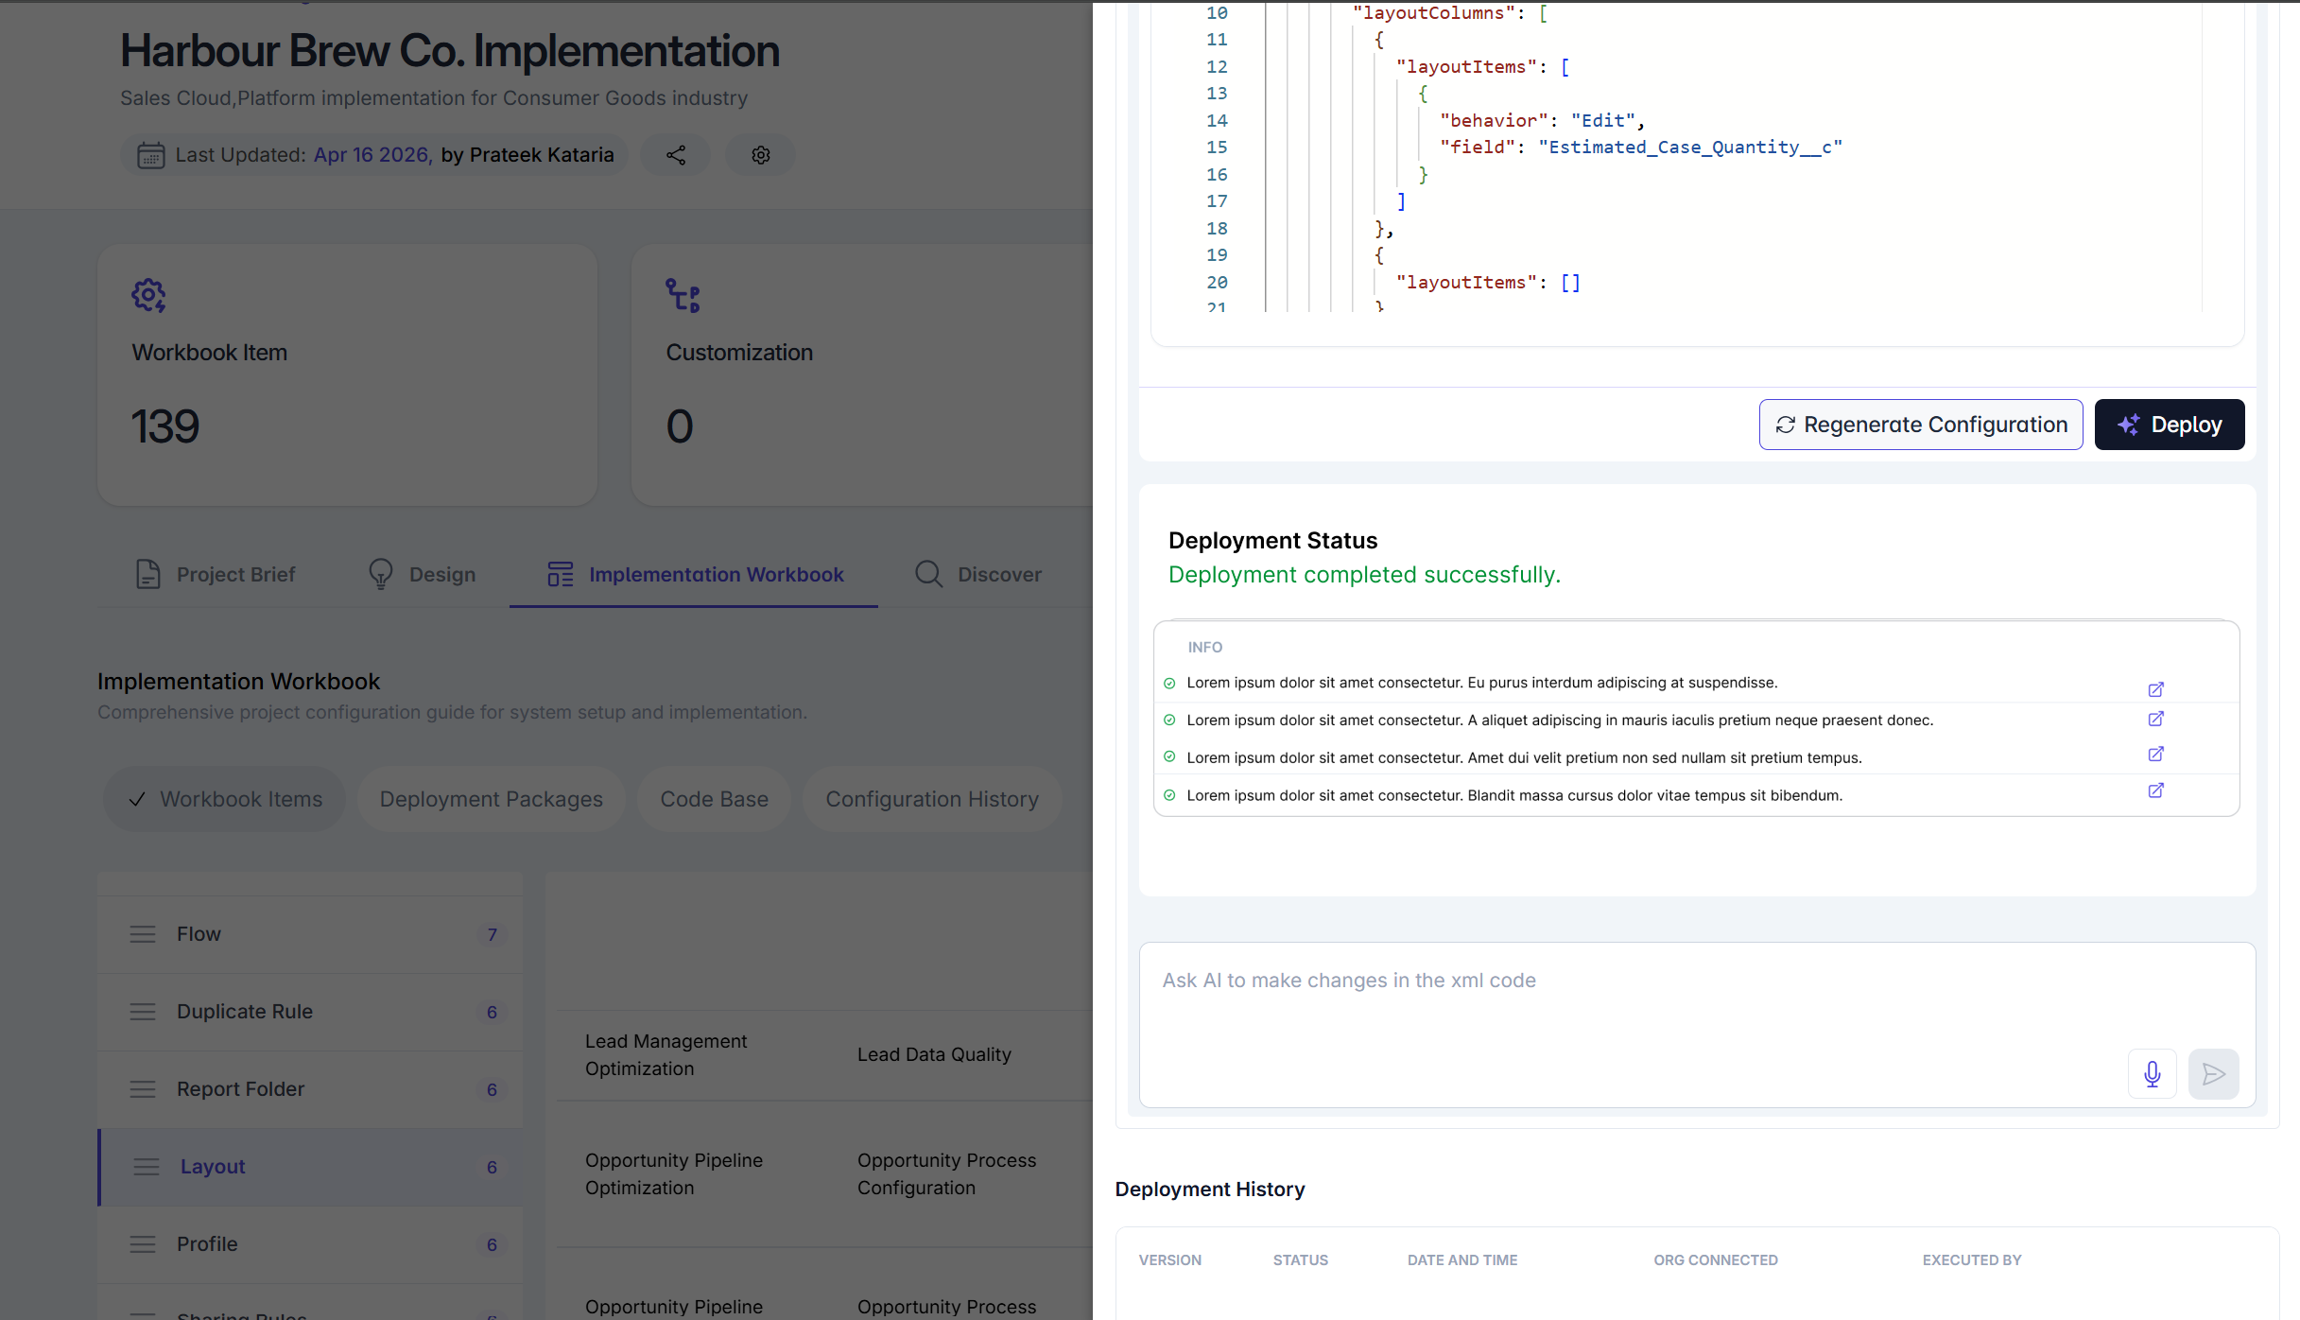Click 'Lead Data Quality' cell
Viewport: 2300px width, 1320px height.
coord(934,1054)
